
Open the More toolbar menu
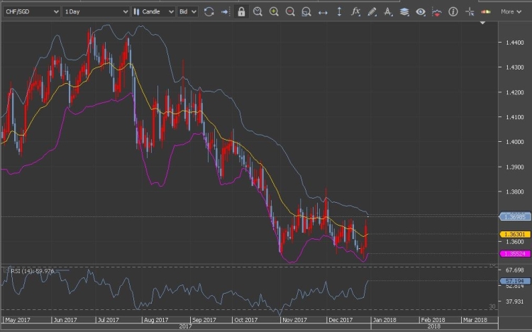(511, 11)
